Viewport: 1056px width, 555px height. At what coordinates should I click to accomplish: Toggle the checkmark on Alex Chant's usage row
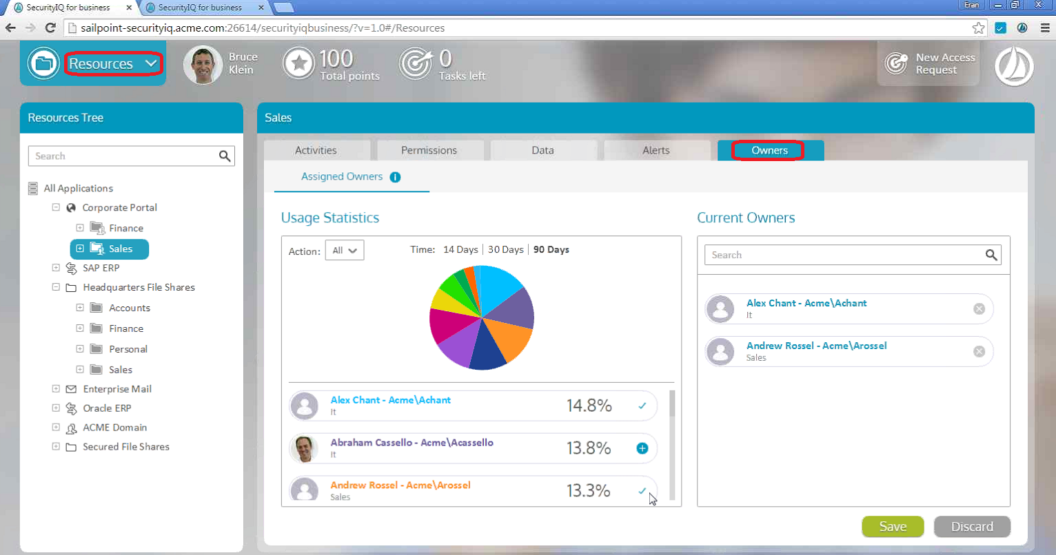[642, 406]
